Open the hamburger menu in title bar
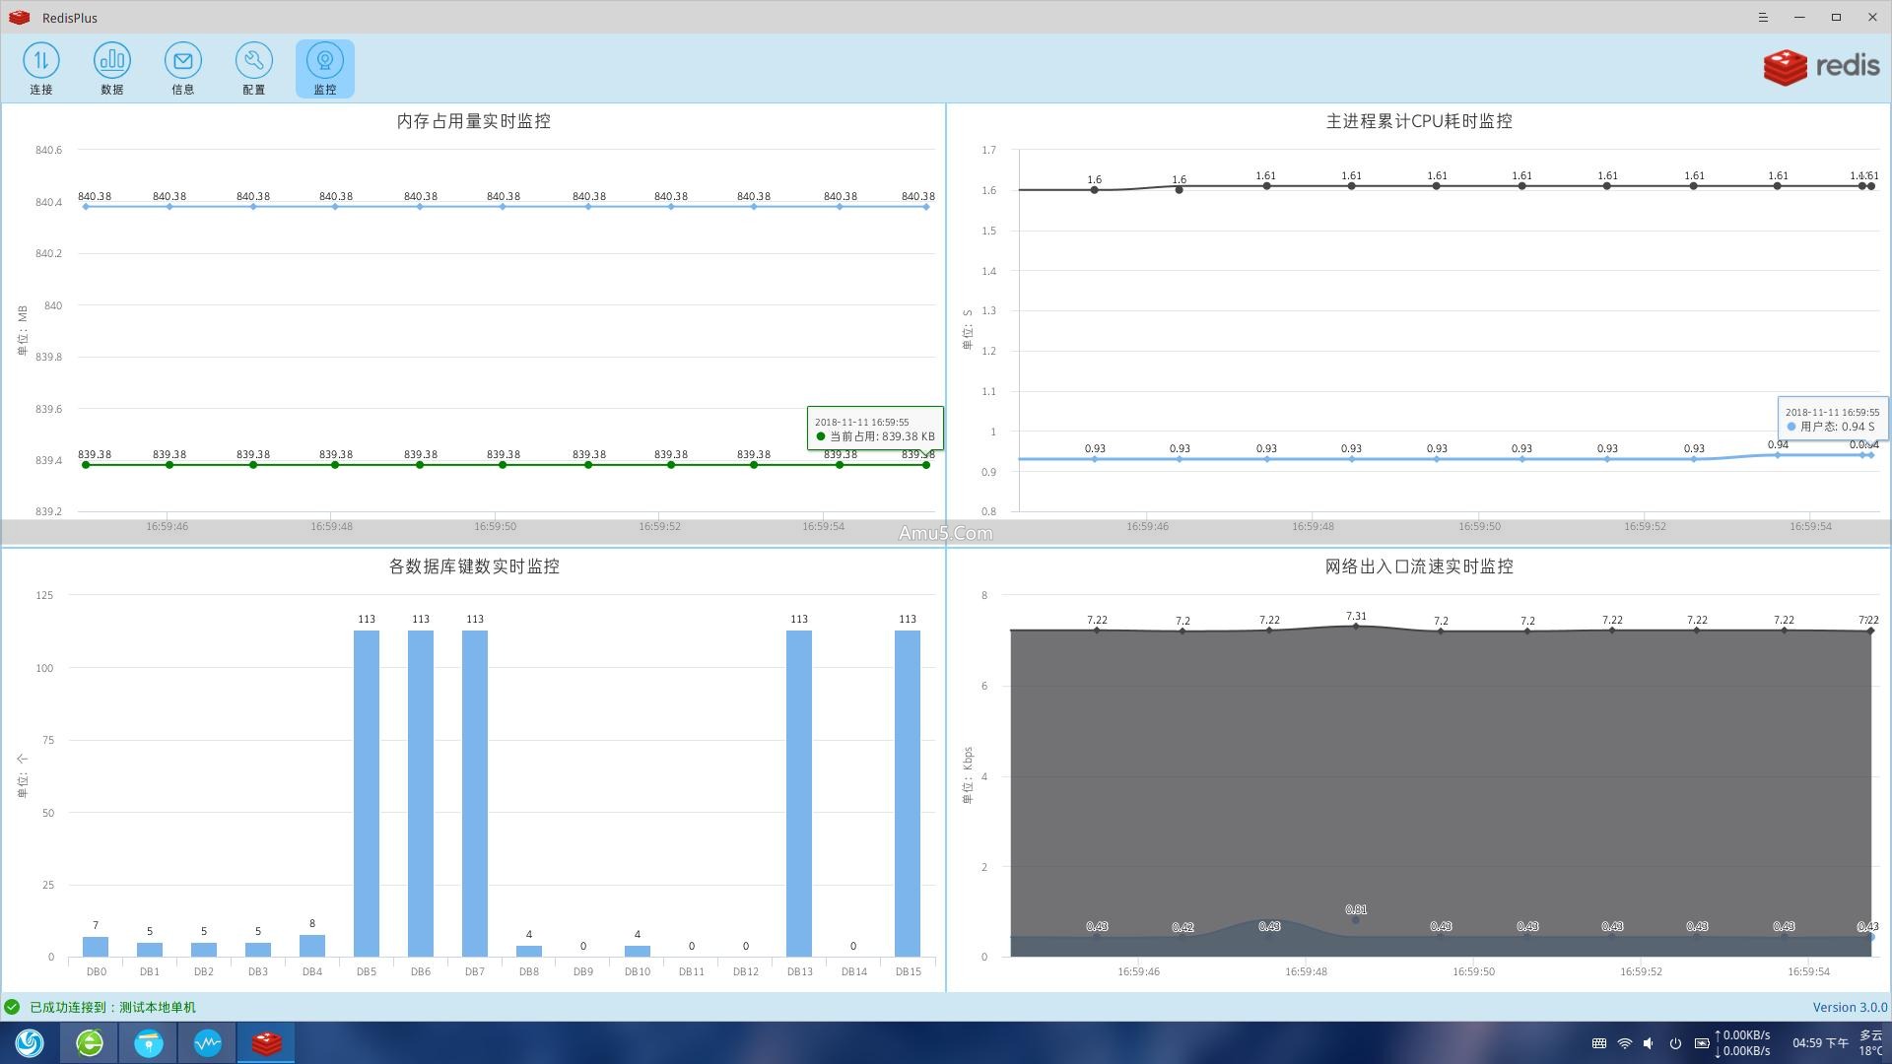 1763,17
